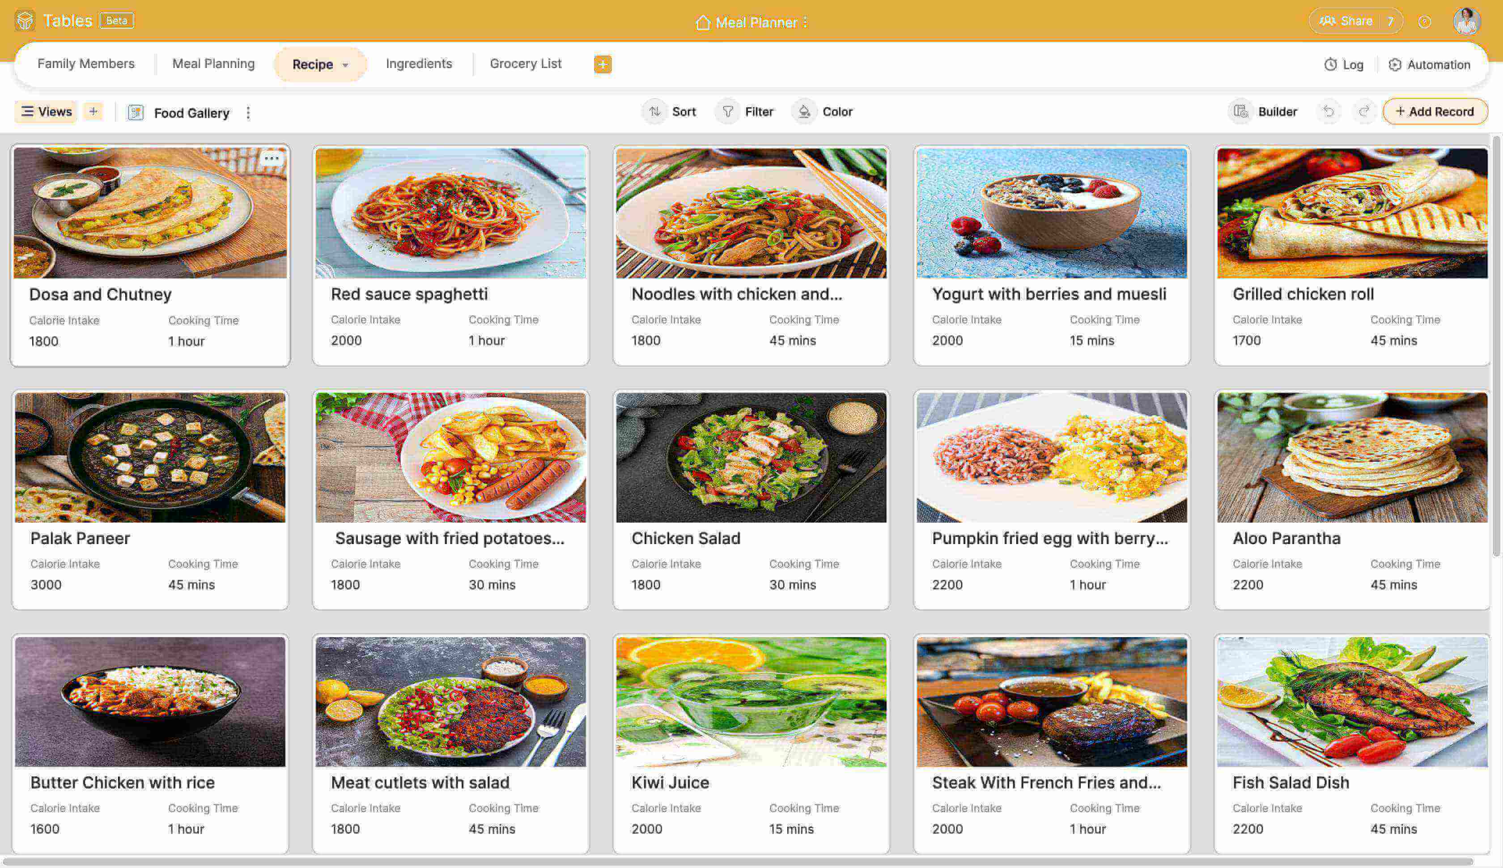Click the Add View icon to create view

(93, 111)
